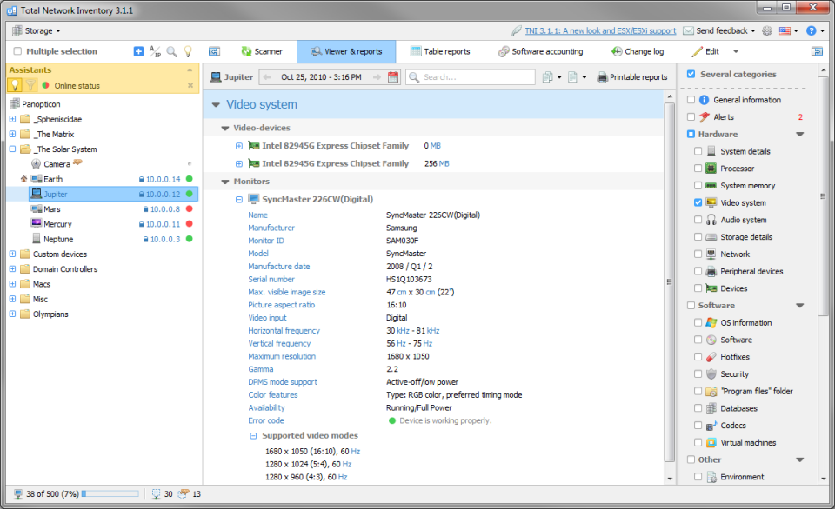Click the report pane vertical scrollbar
This screenshot has height=509, width=835.
(670, 282)
